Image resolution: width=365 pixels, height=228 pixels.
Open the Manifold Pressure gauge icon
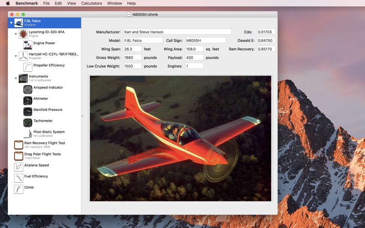pyautogui.click(x=28, y=112)
